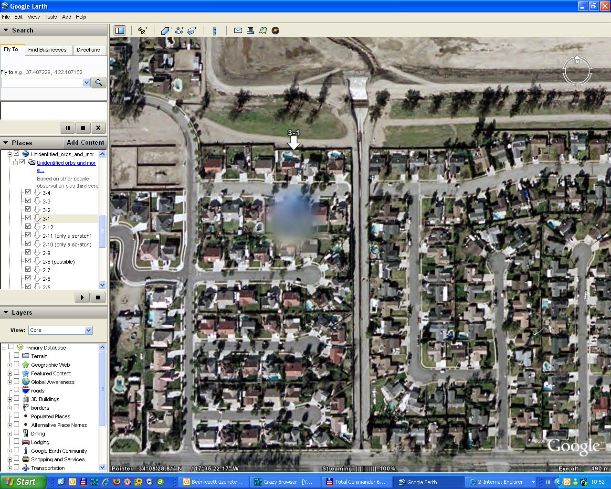Open the 2 Internet Explorer taskbar group
The image size is (611, 489).
coord(501,482)
